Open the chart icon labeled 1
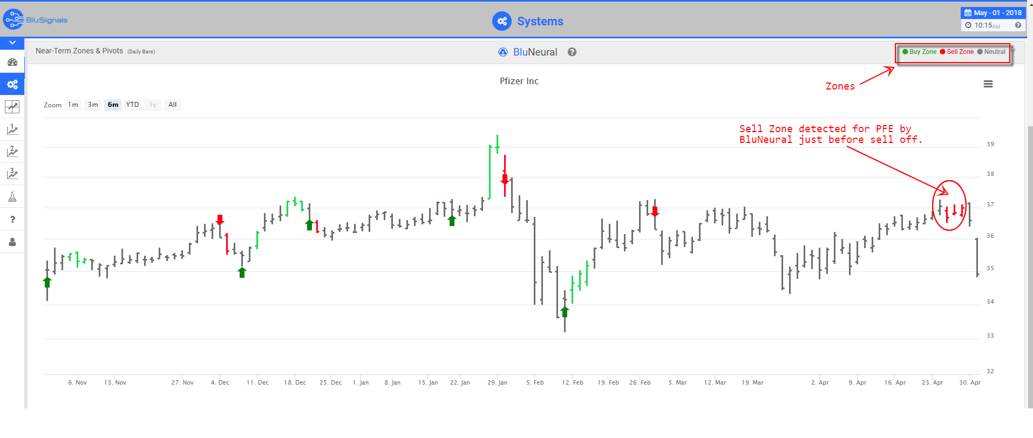The width and height of the screenshot is (1033, 438). pyautogui.click(x=12, y=129)
